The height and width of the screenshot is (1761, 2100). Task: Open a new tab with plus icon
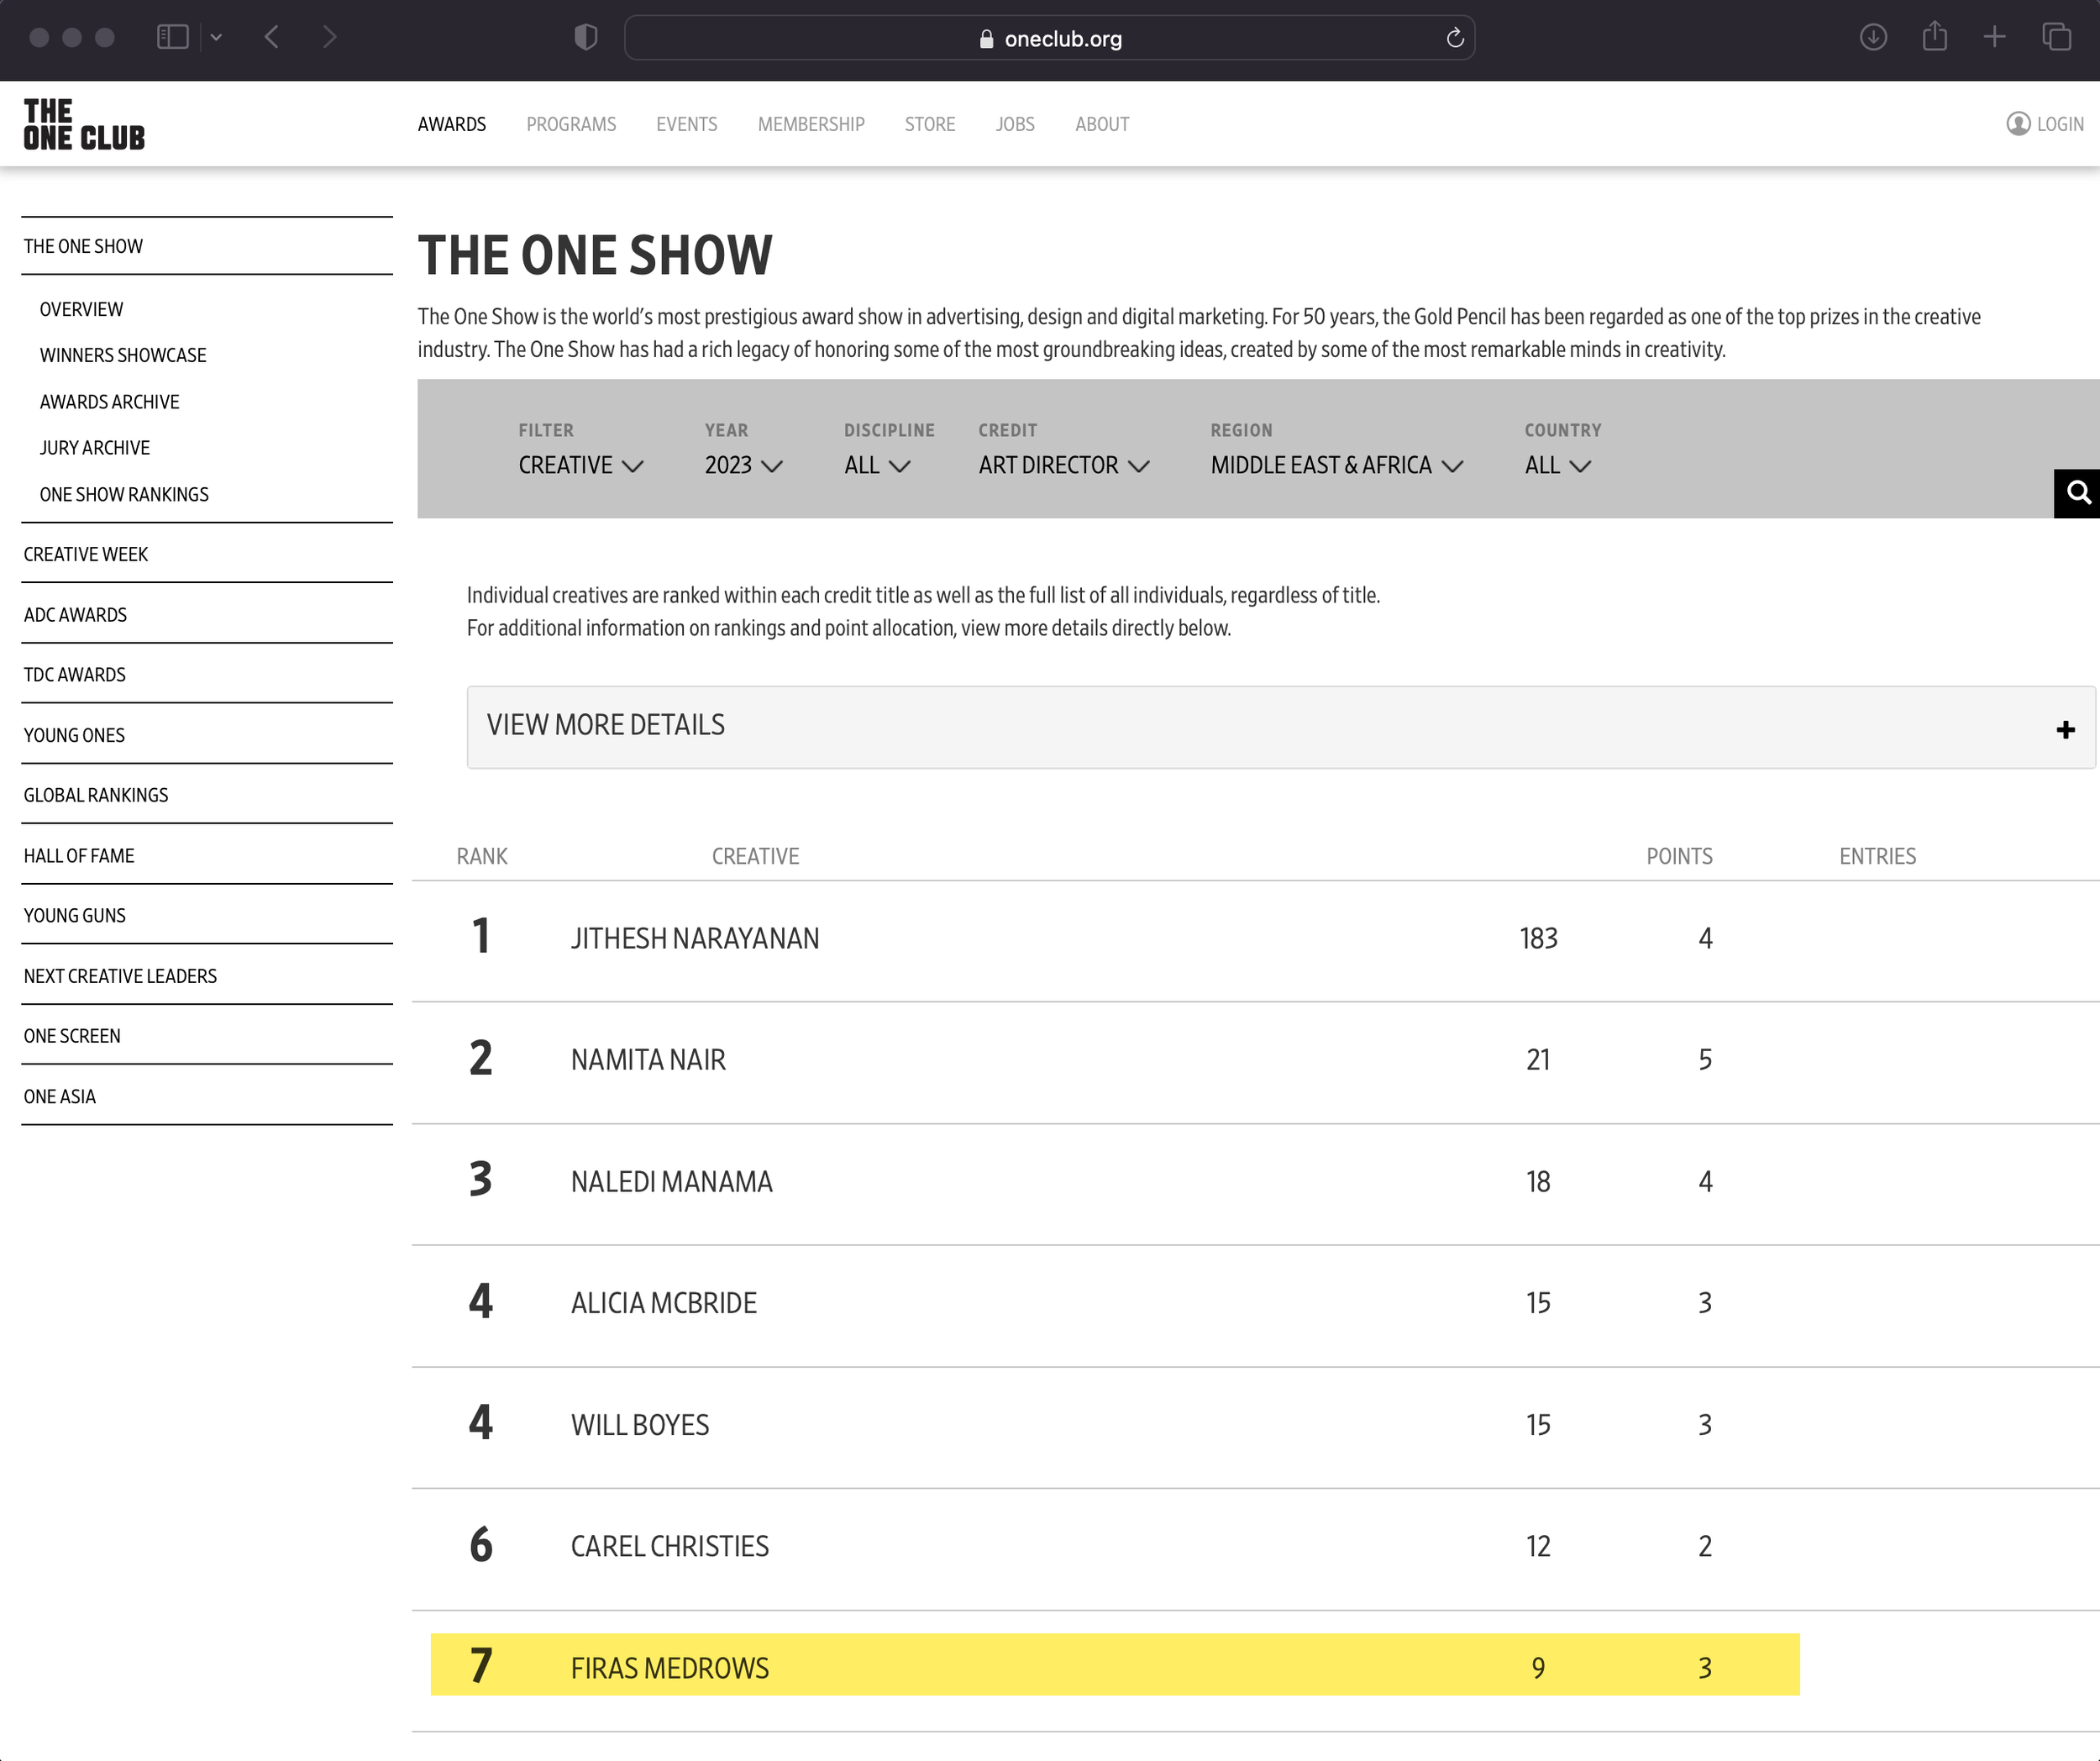click(x=1994, y=38)
